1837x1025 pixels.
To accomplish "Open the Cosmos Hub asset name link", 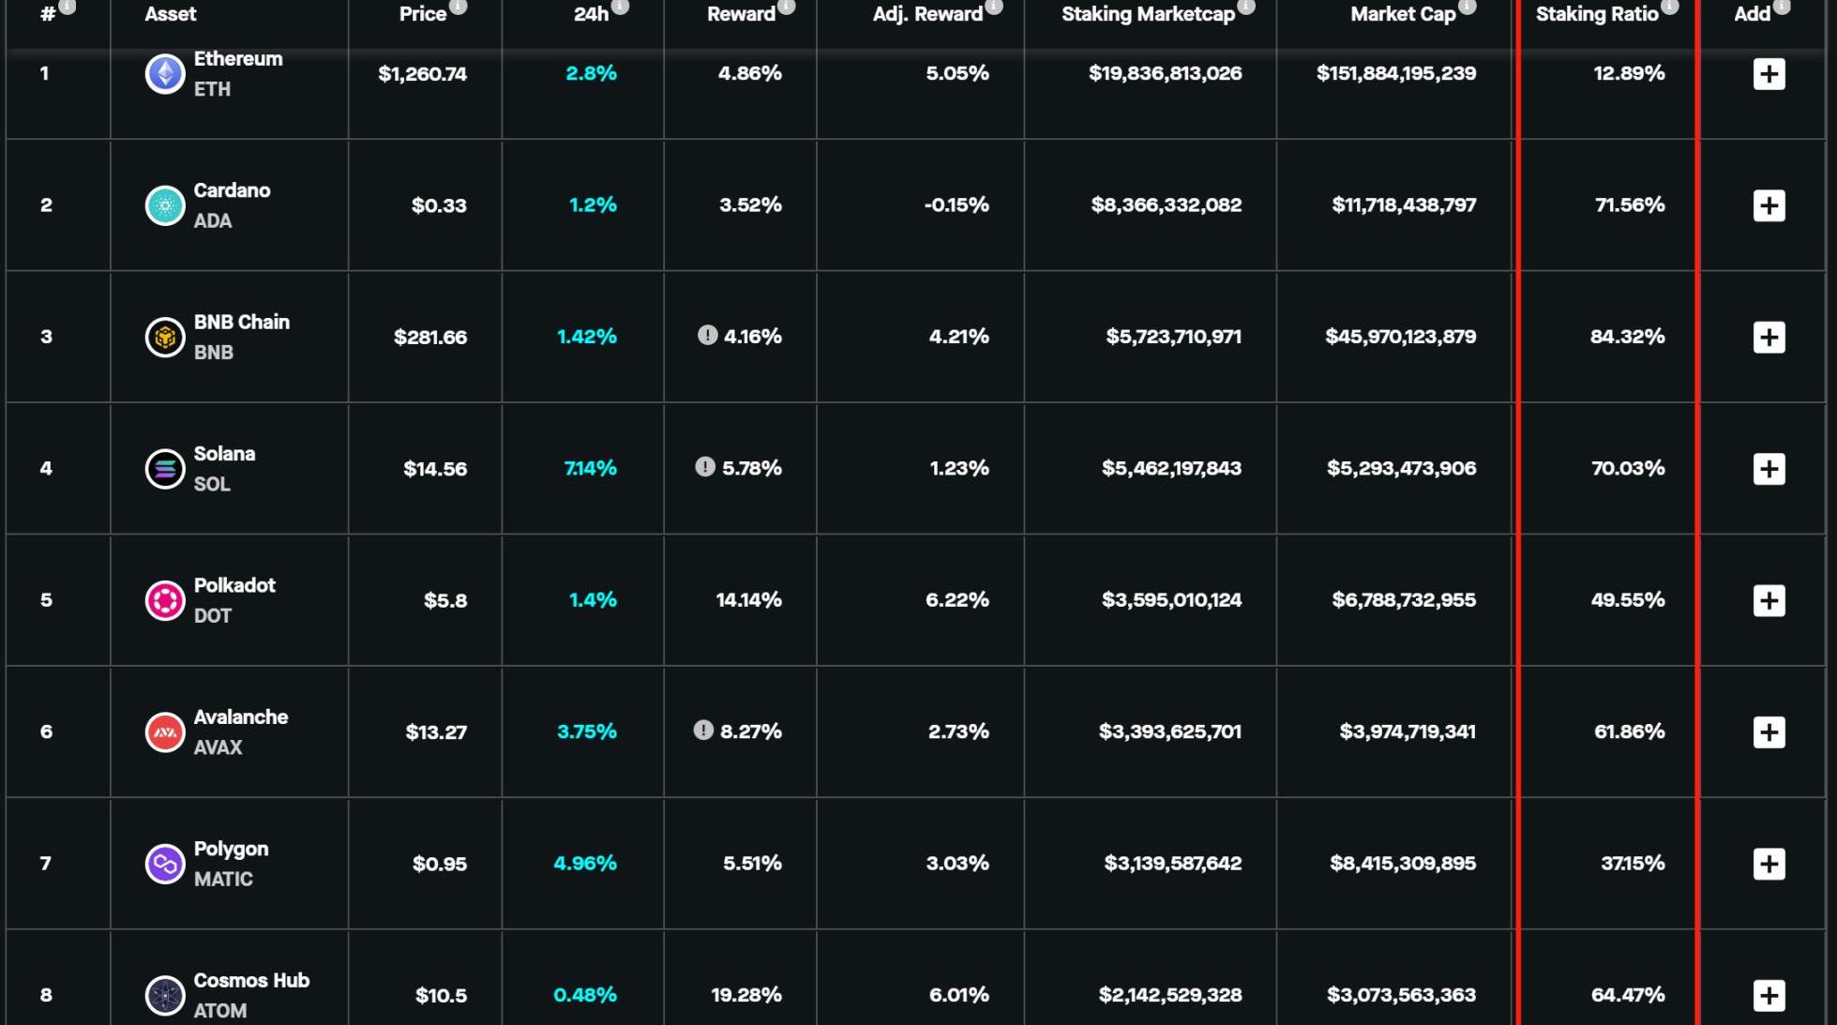I will tap(251, 980).
